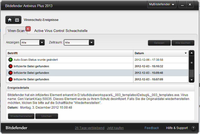Click the Jetzt kaufen link

115,128
